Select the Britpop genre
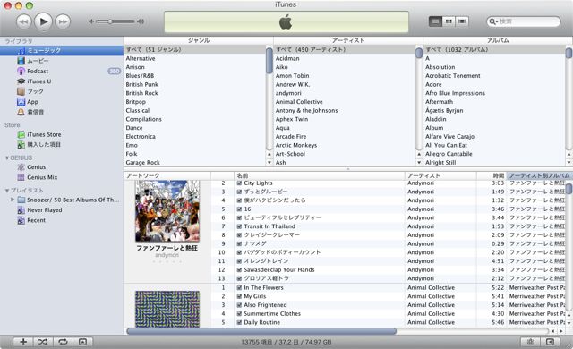The height and width of the screenshot is (349, 573). pyautogui.click(x=135, y=102)
